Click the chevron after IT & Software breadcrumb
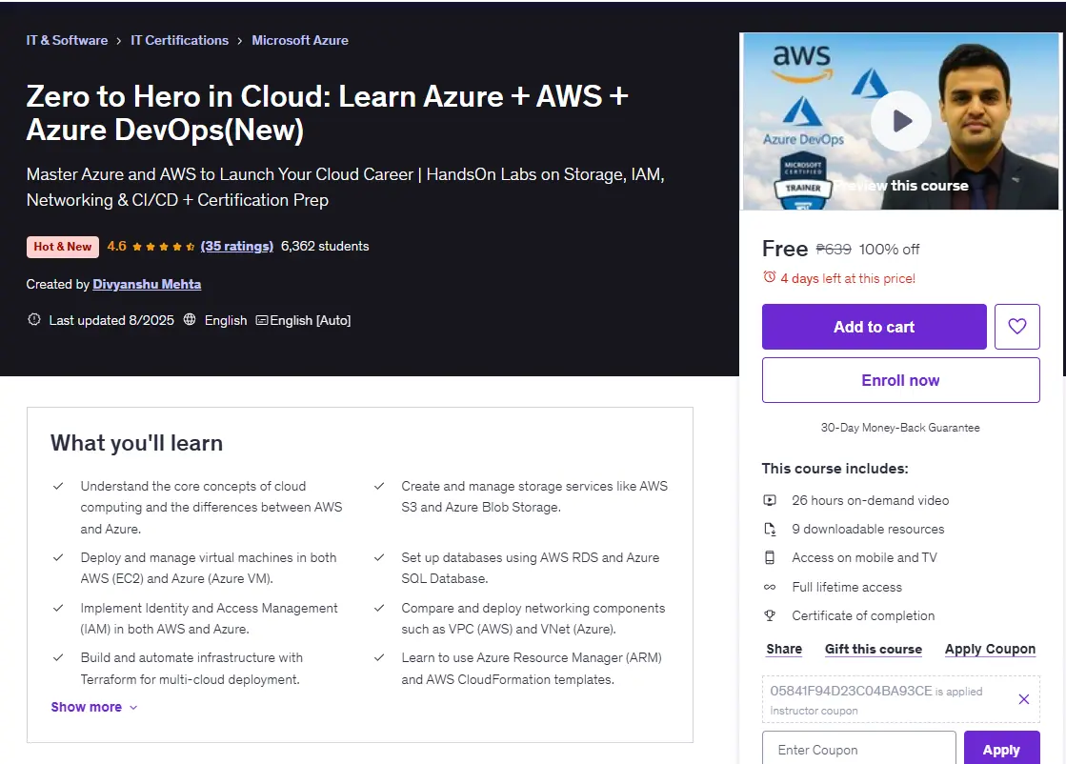 click(118, 41)
